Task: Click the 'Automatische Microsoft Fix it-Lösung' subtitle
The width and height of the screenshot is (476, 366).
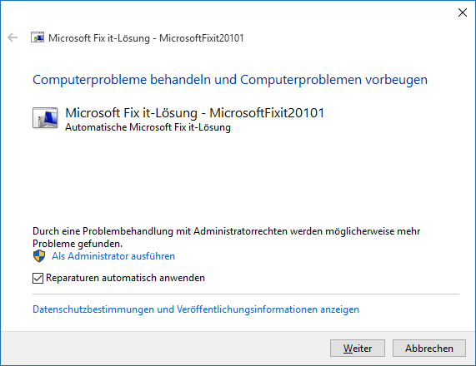Action: coord(148,127)
